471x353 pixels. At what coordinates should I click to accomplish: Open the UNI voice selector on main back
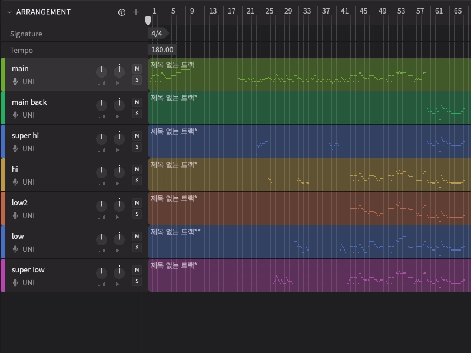pos(28,115)
